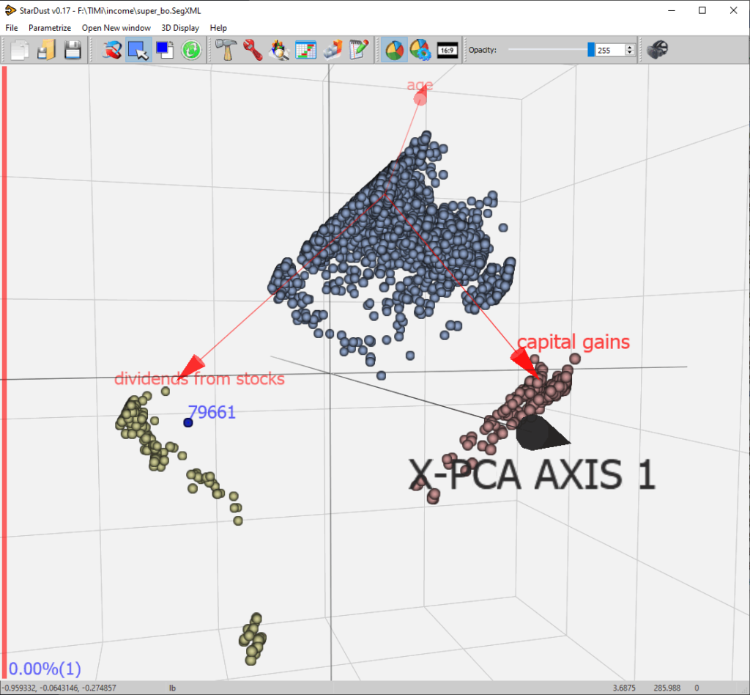This screenshot has width=750, height=695.
Task: Click the green circular refresh icon
Action: coord(192,50)
